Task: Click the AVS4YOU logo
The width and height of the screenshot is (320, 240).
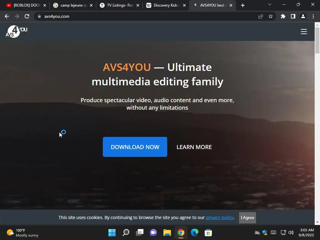Action: tap(16, 32)
